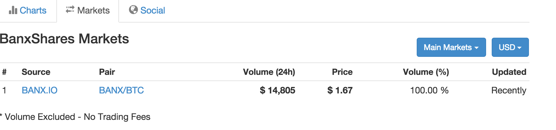
Task: Open the BANX.IO source link
Action: 39,90
